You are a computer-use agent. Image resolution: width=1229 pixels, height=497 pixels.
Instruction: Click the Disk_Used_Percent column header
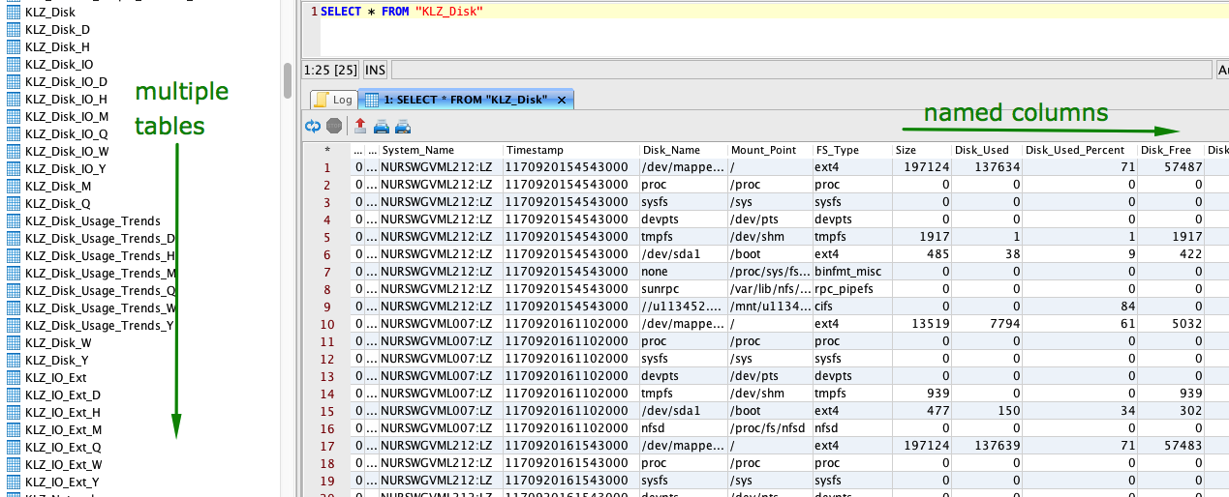(x=1080, y=151)
